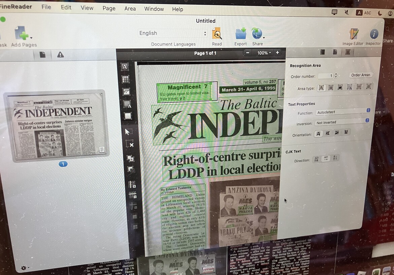The image size is (394, 275).
Task: Select the arrow pointer selection tool
Action: click(x=128, y=131)
